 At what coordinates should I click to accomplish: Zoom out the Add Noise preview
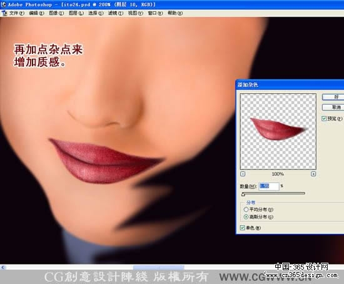tap(243, 174)
